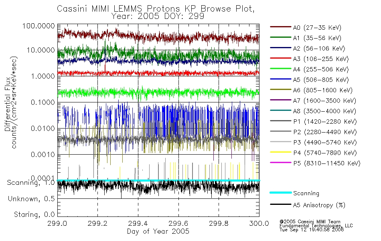Click the 'A5 Anisotropy (%)' legend label
This screenshot has height=241, width=381.
tap(319, 205)
